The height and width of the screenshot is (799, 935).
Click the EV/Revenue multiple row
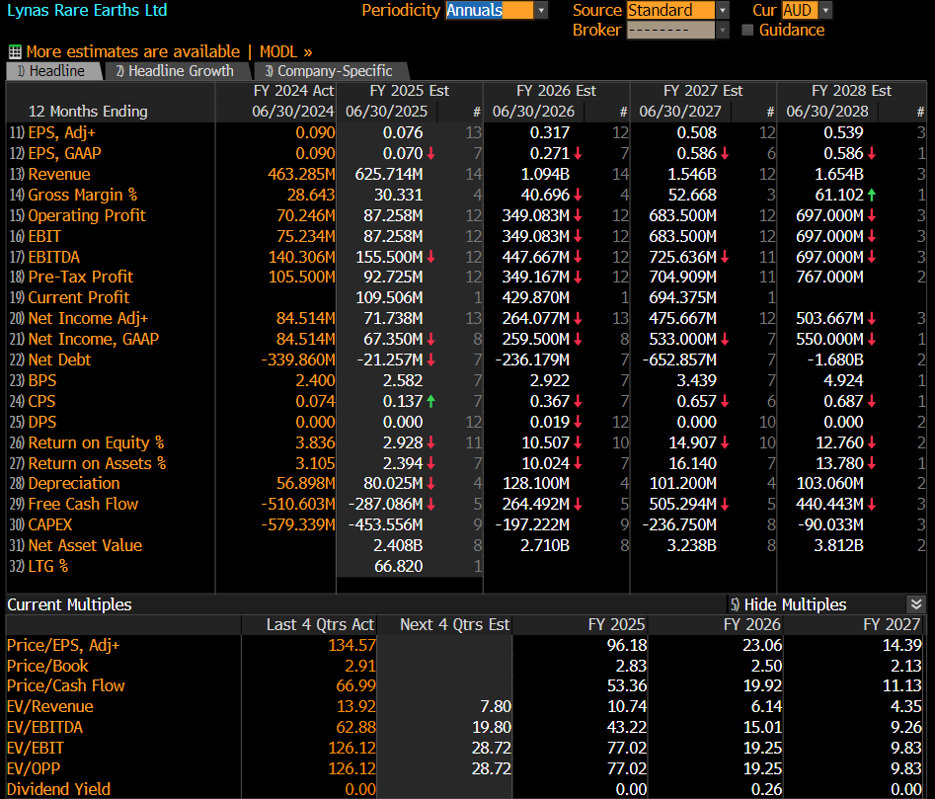coord(464,706)
